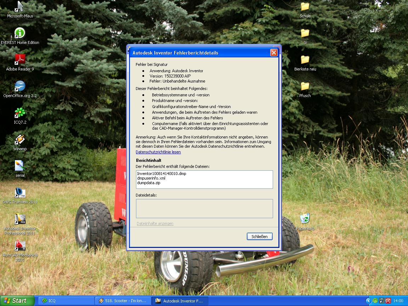Click 'Grafikkonfigurationstreiber-Name und -Version' bullet text
Viewport: 408px width, 306px height.
click(191, 107)
